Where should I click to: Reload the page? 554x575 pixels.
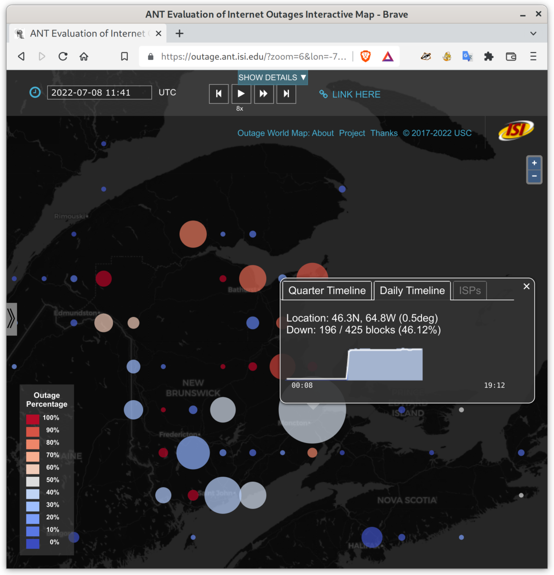63,56
